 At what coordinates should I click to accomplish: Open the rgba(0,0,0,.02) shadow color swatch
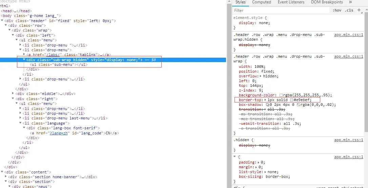[298, 105]
